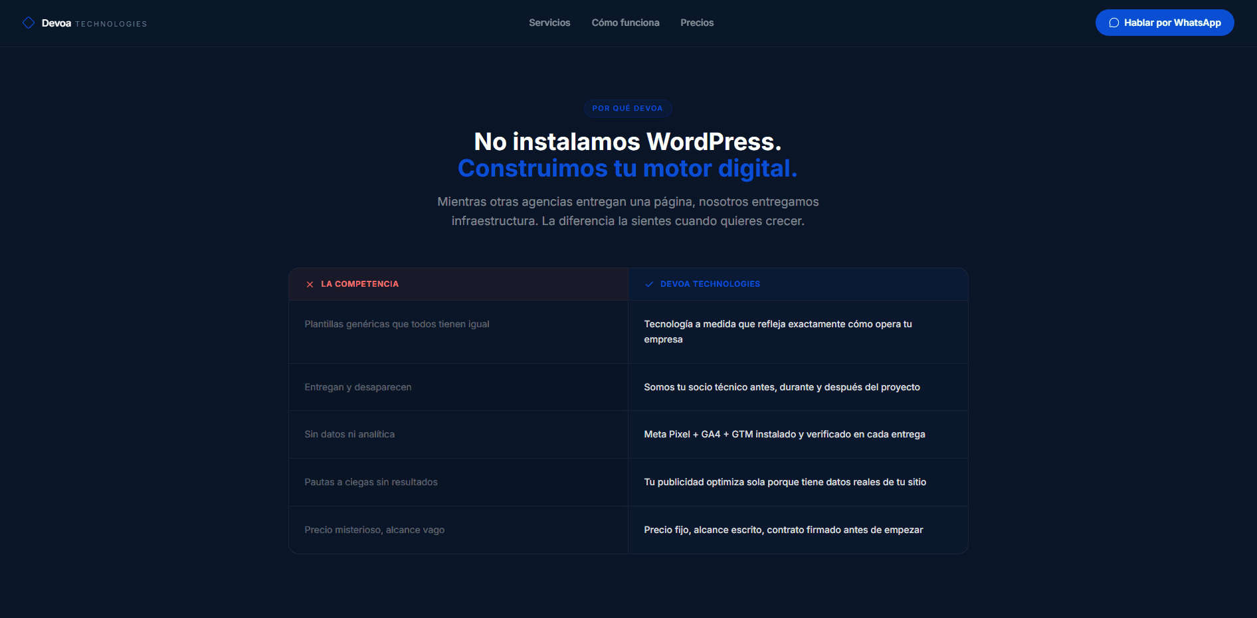Image resolution: width=1257 pixels, height=618 pixels.
Task: Click the Devoa Technologies brand name
Action: (x=94, y=23)
